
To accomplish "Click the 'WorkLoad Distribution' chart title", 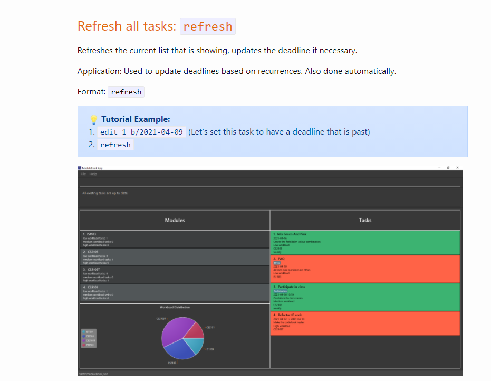I will [x=175, y=307].
